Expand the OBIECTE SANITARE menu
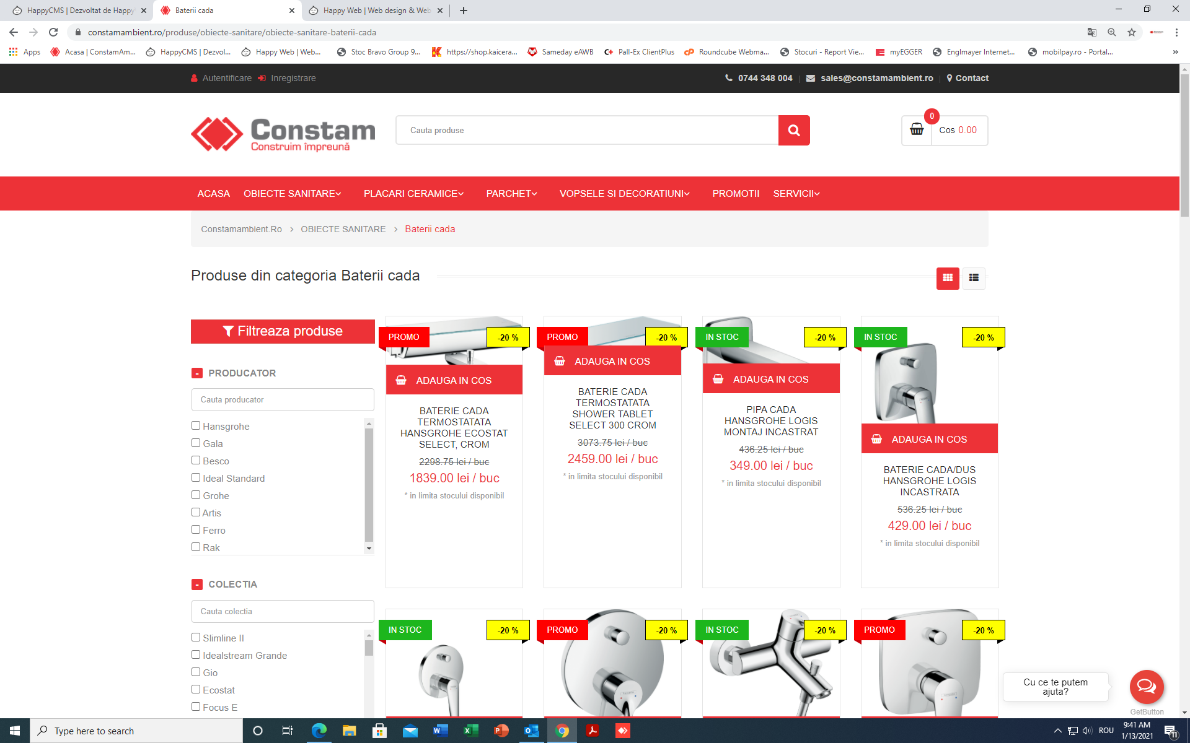 point(293,194)
